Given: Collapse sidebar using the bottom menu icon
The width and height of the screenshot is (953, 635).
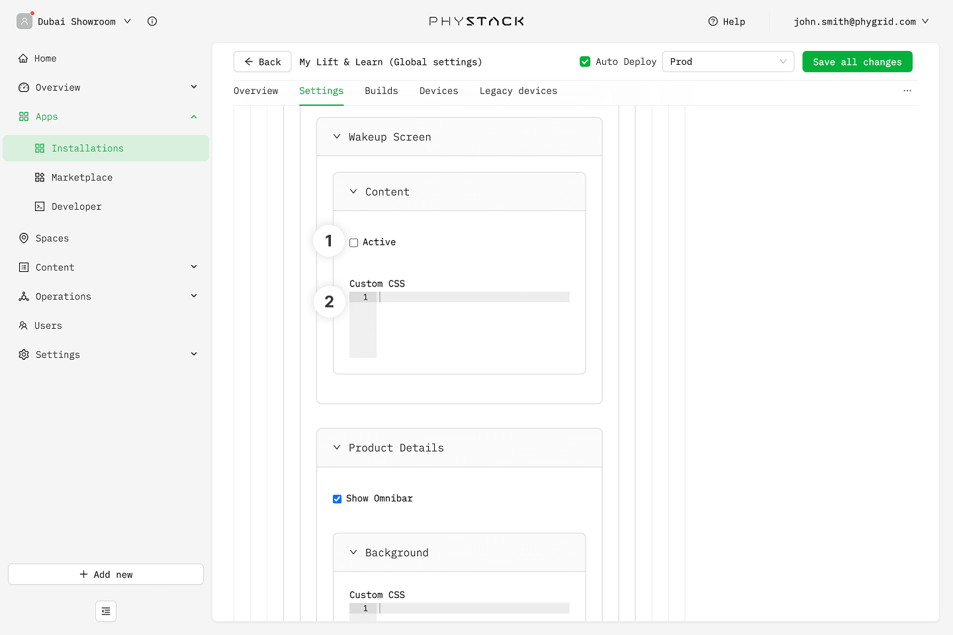Looking at the screenshot, I should pos(106,611).
